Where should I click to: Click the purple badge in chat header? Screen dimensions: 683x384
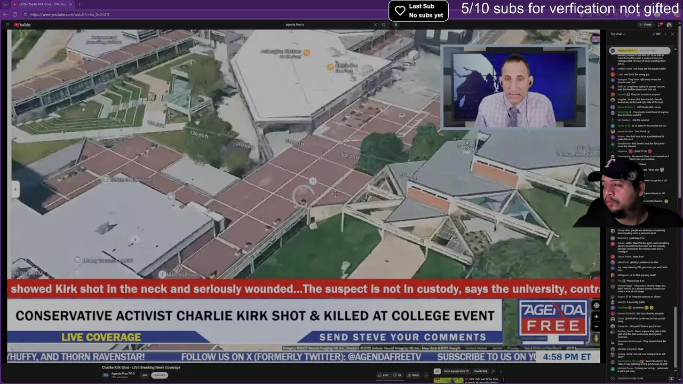coord(656,34)
